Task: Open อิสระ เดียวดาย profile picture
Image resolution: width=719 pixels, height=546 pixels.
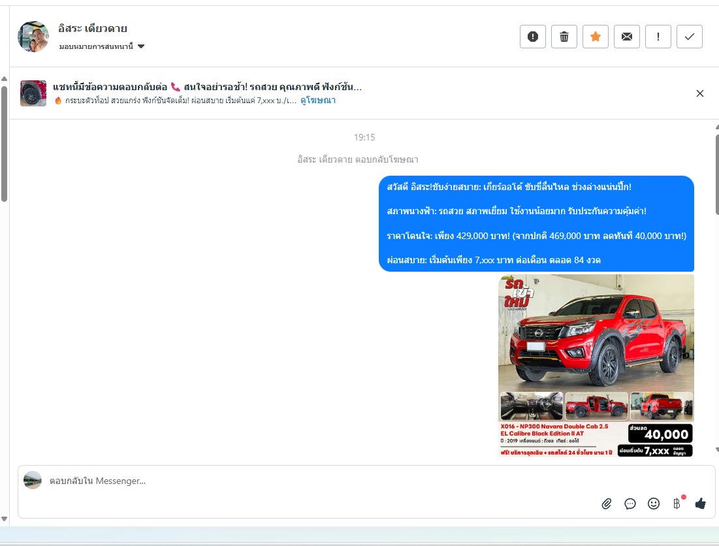Action: (x=33, y=36)
